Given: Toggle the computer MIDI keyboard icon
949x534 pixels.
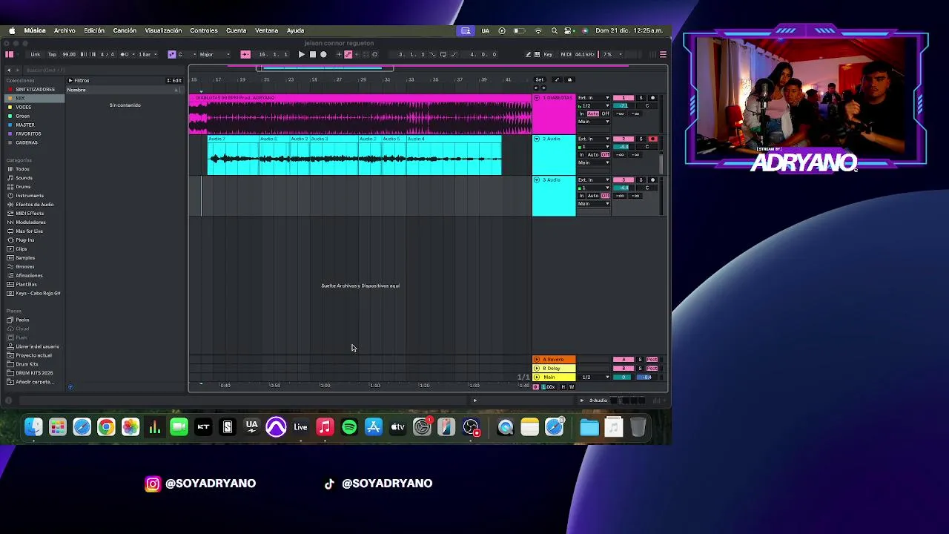Looking at the screenshot, I should pyautogui.click(x=538, y=54).
